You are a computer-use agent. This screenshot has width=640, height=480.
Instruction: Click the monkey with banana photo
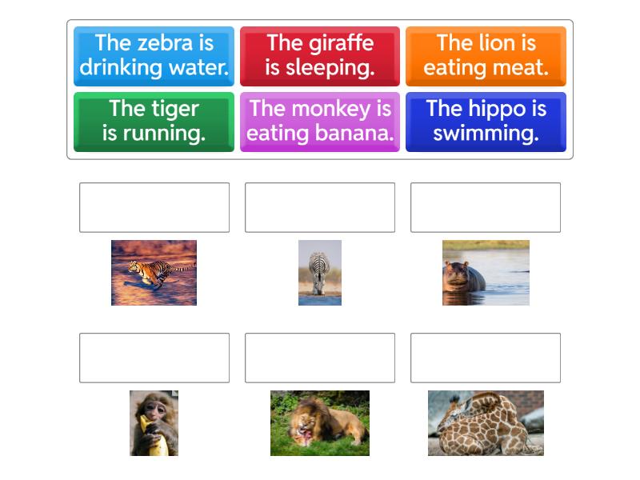point(154,423)
